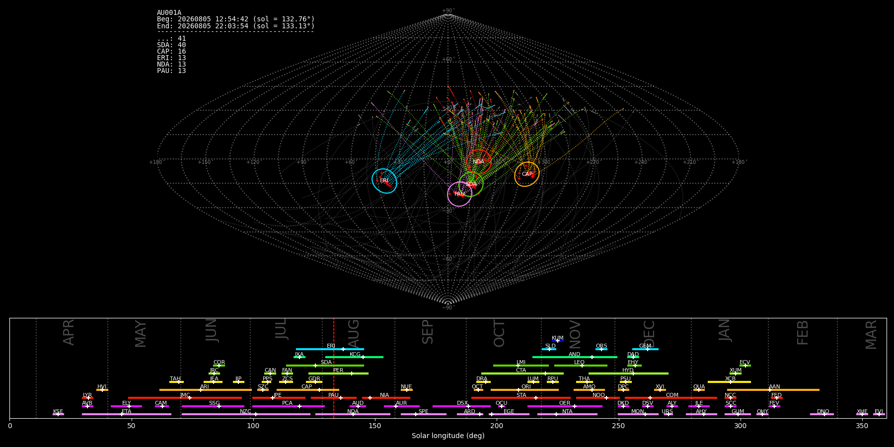Click the AU001A station label
The height and width of the screenshot is (447, 894).
[169, 13]
